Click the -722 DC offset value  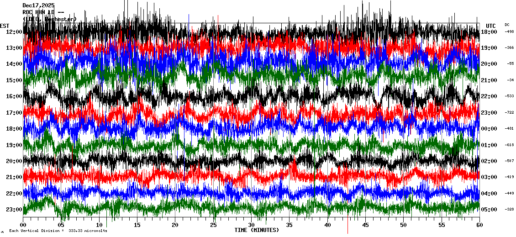click(x=509, y=112)
